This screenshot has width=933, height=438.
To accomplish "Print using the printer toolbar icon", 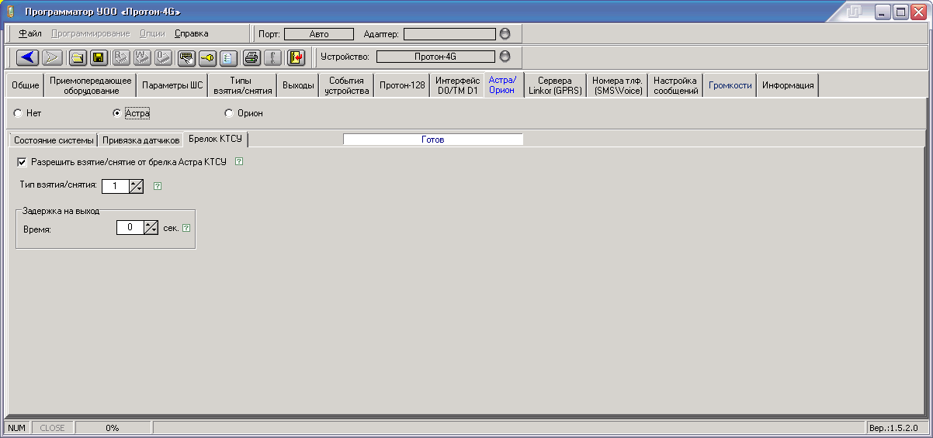I will (x=251, y=57).
